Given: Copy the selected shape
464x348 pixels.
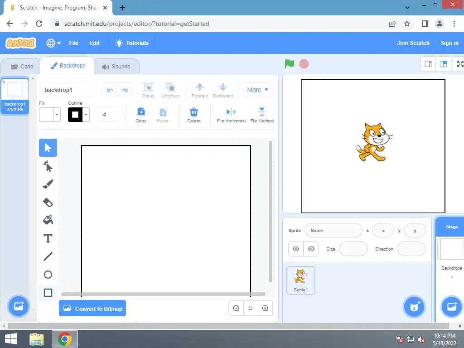Looking at the screenshot, I should pyautogui.click(x=141, y=115).
